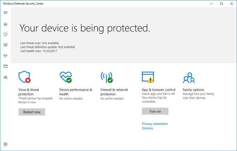The image size is (237, 151).
Task: Open sidebar app & browser control icon
Action: pyautogui.click(x=5, y=66)
